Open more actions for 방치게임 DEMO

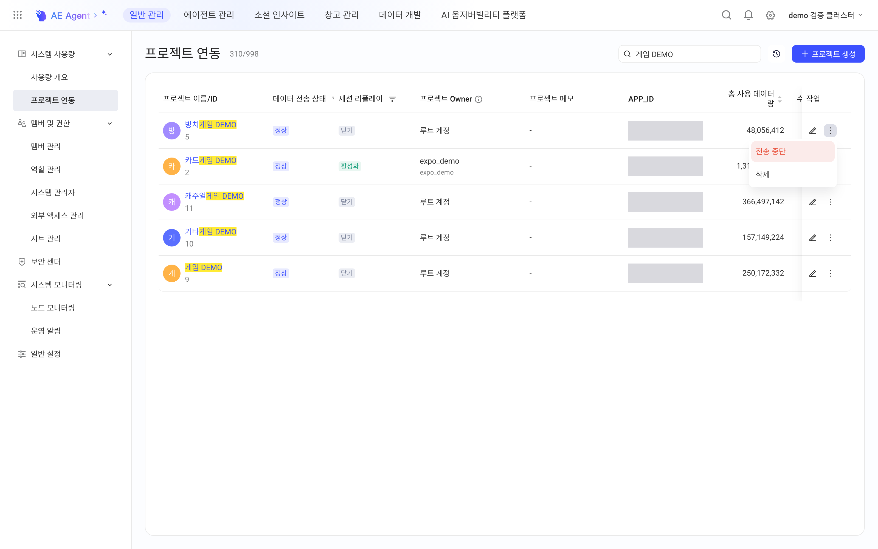[x=830, y=131]
